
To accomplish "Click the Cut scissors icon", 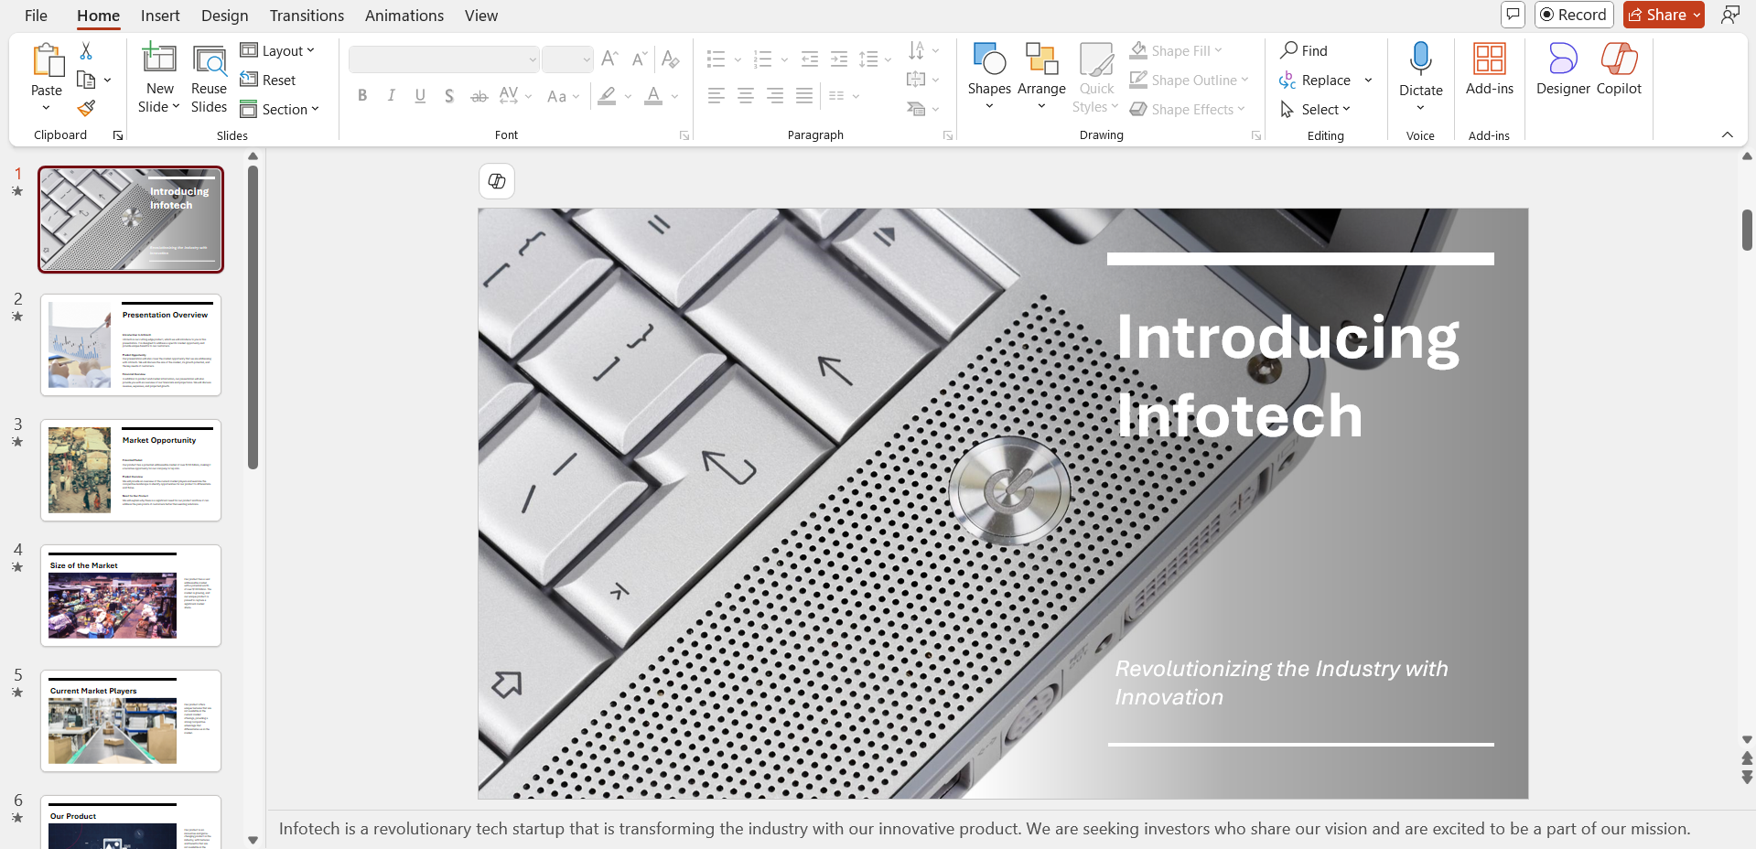I will click(x=86, y=51).
